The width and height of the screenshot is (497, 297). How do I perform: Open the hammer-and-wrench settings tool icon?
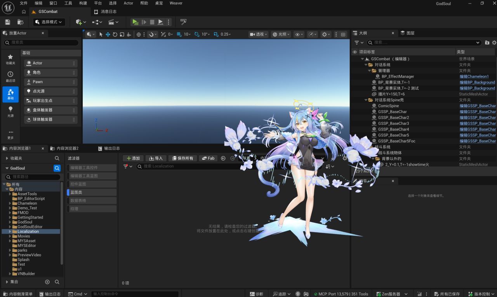tap(184, 22)
